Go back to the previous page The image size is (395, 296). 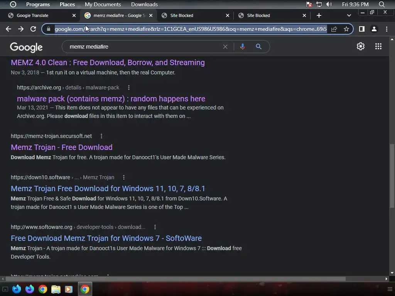coord(8,29)
